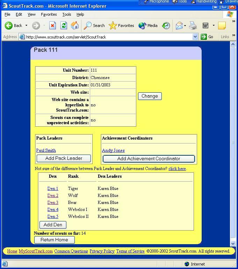
Task: Open the Mail options dropdown arrow
Action: (x=185, y=26)
